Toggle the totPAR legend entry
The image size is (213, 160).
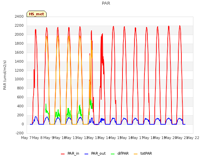[143, 153]
